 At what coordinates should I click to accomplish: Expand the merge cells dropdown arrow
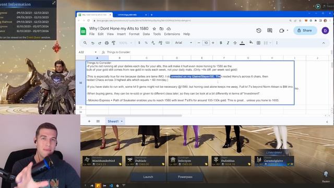(x=270, y=43)
